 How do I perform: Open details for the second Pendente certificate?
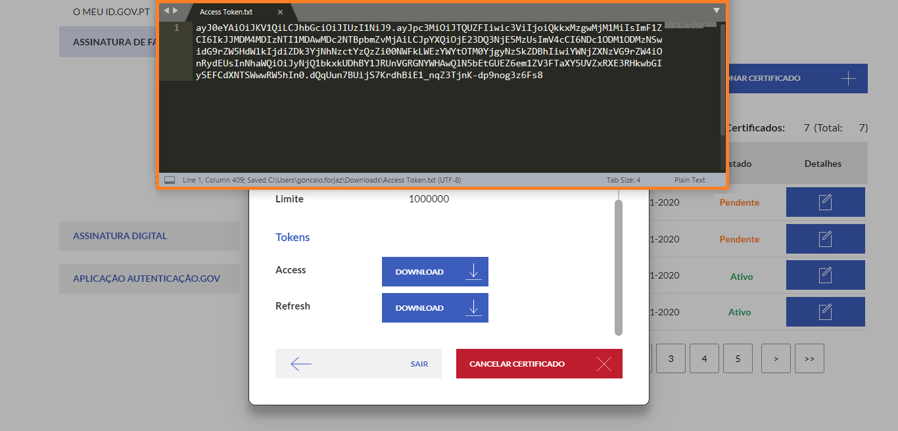coord(825,239)
